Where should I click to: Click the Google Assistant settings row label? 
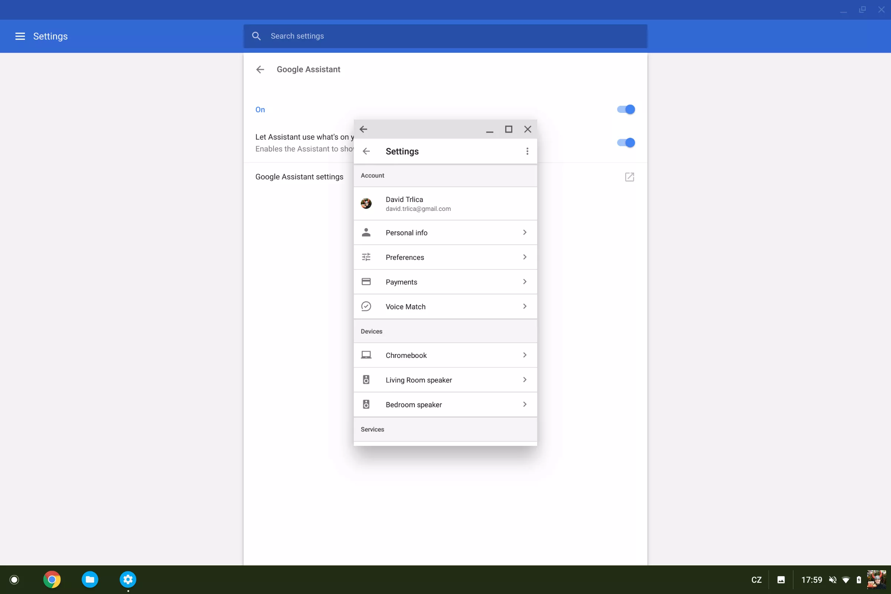point(299,177)
